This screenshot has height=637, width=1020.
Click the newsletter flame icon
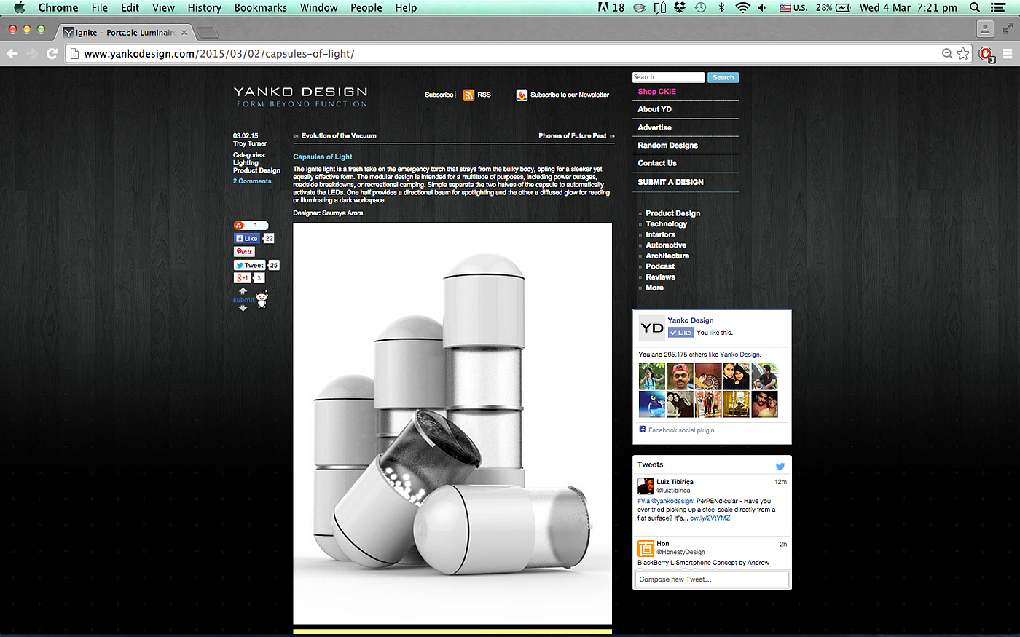tap(522, 95)
